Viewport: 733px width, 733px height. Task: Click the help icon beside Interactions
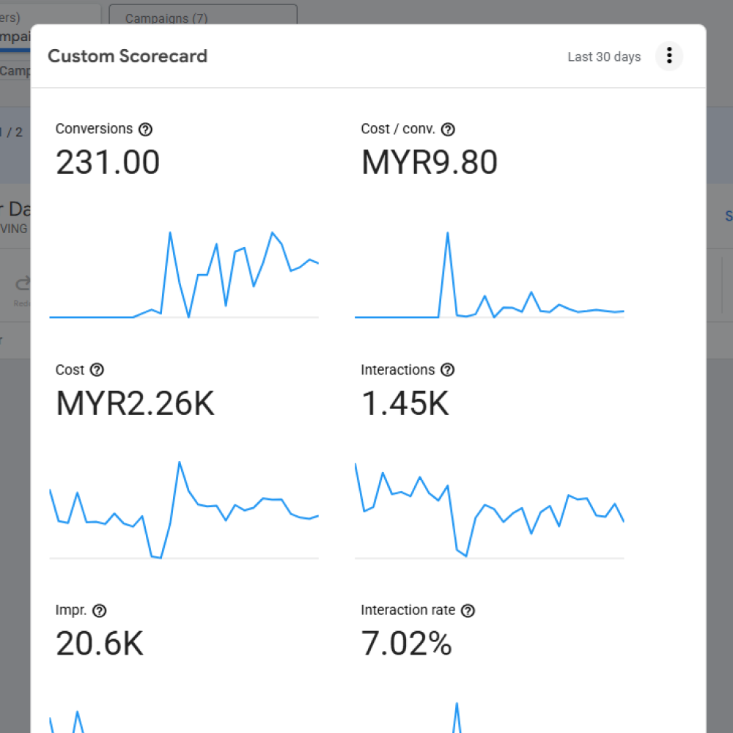point(447,370)
